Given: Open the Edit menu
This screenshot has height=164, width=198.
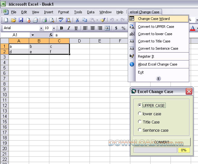Looking at the screenshot, I should 24,12.
